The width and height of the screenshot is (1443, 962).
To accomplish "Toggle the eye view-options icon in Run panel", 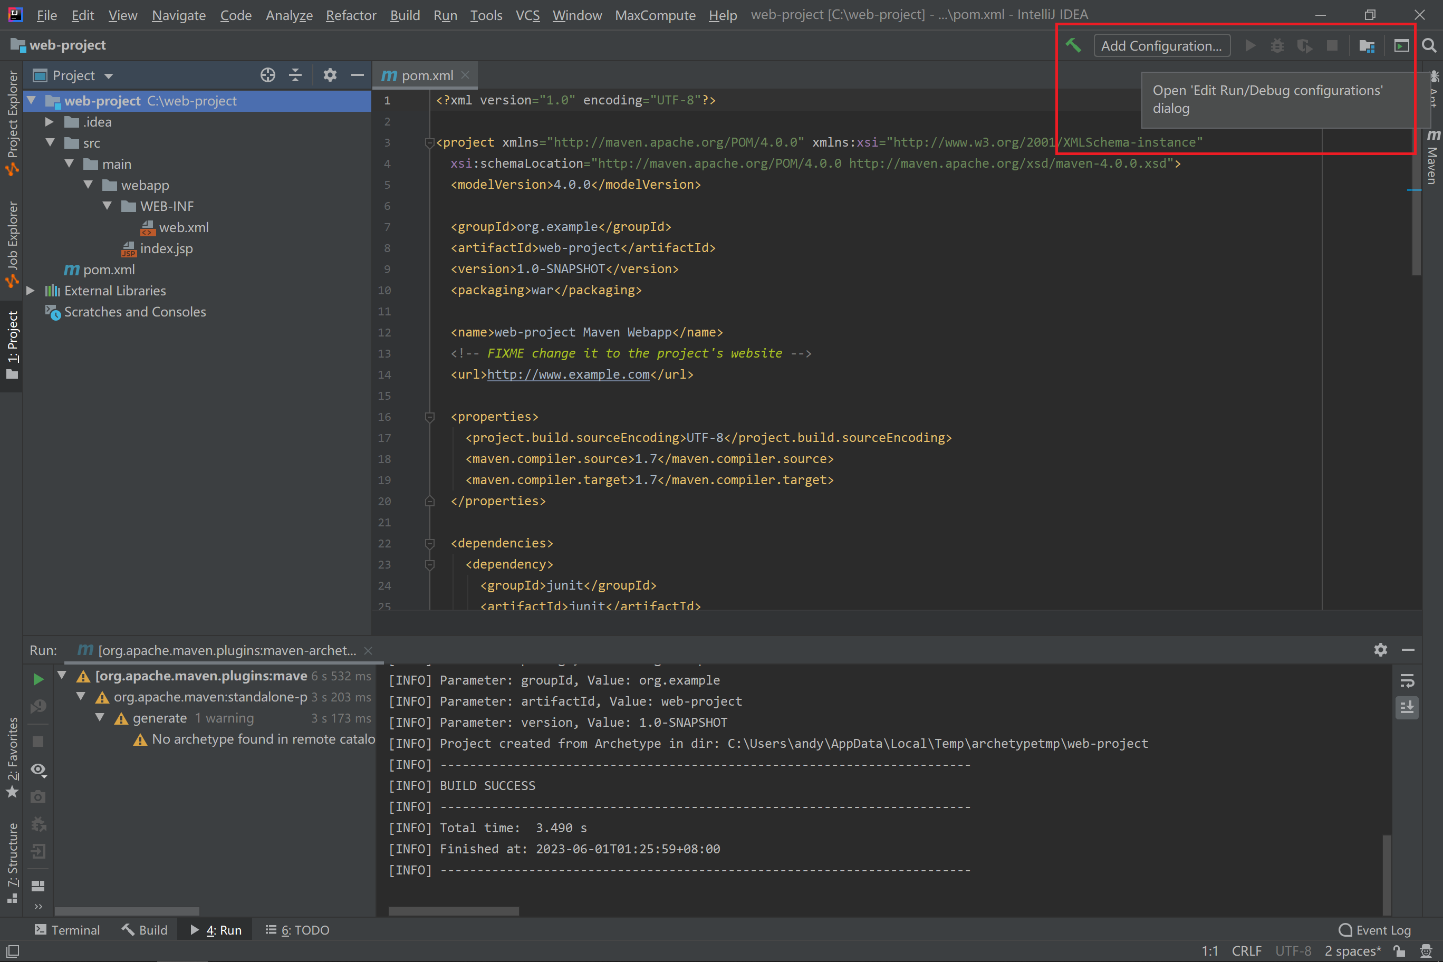I will 38,769.
